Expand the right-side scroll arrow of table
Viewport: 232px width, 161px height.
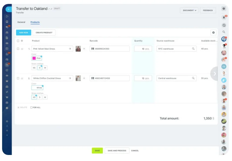215,73
